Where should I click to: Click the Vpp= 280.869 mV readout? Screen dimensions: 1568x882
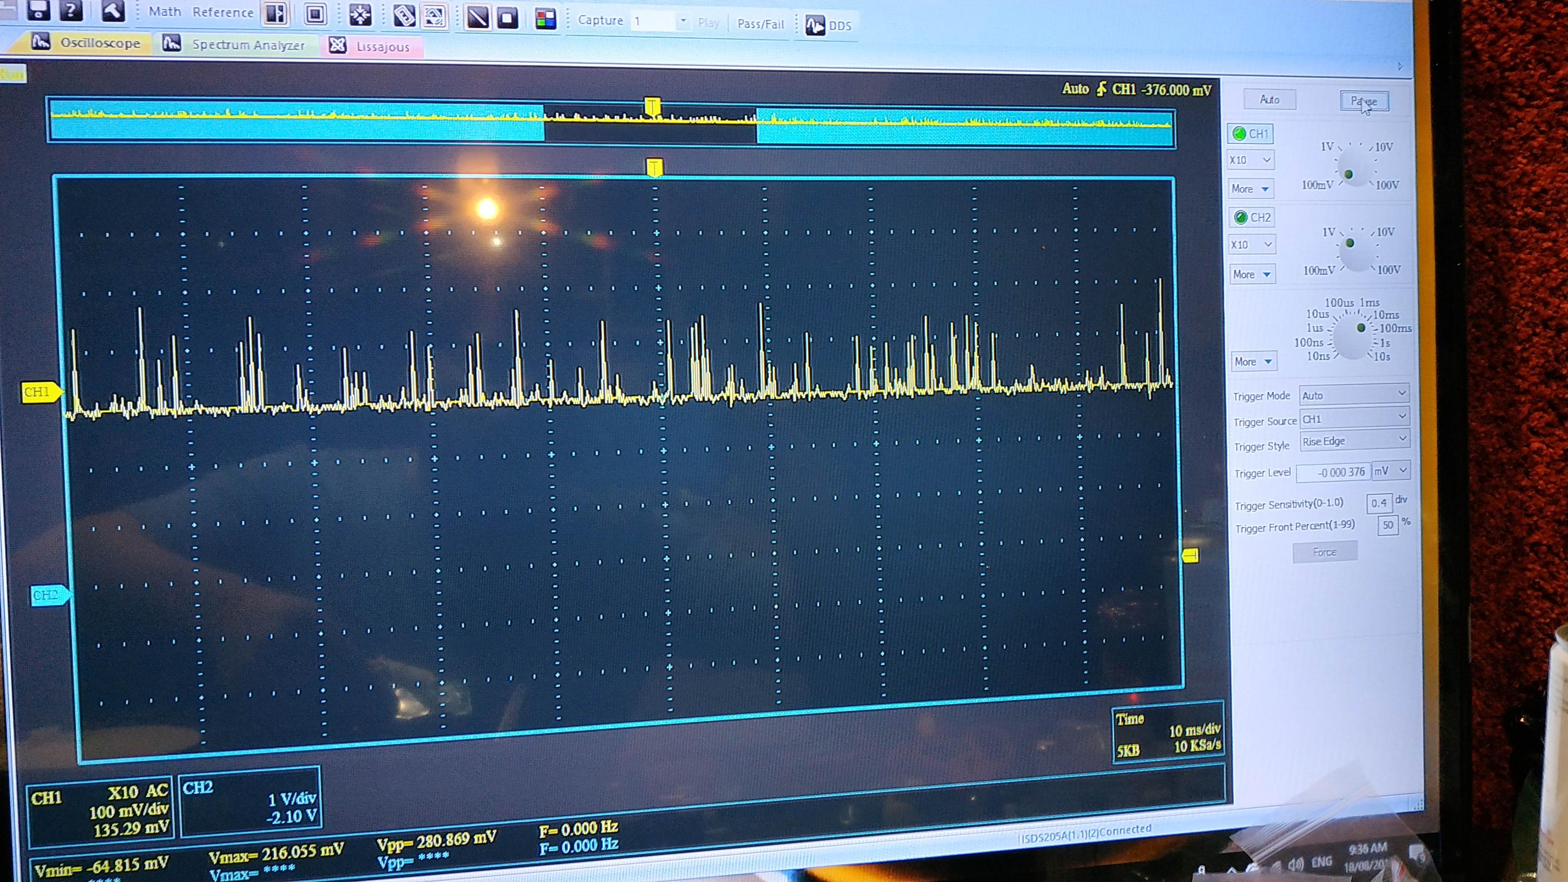point(436,841)
